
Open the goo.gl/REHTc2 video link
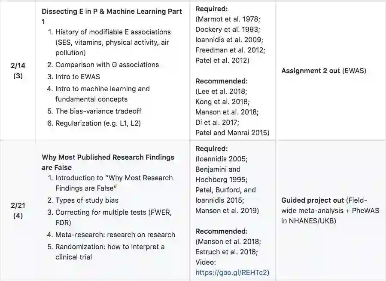[232, 272]
